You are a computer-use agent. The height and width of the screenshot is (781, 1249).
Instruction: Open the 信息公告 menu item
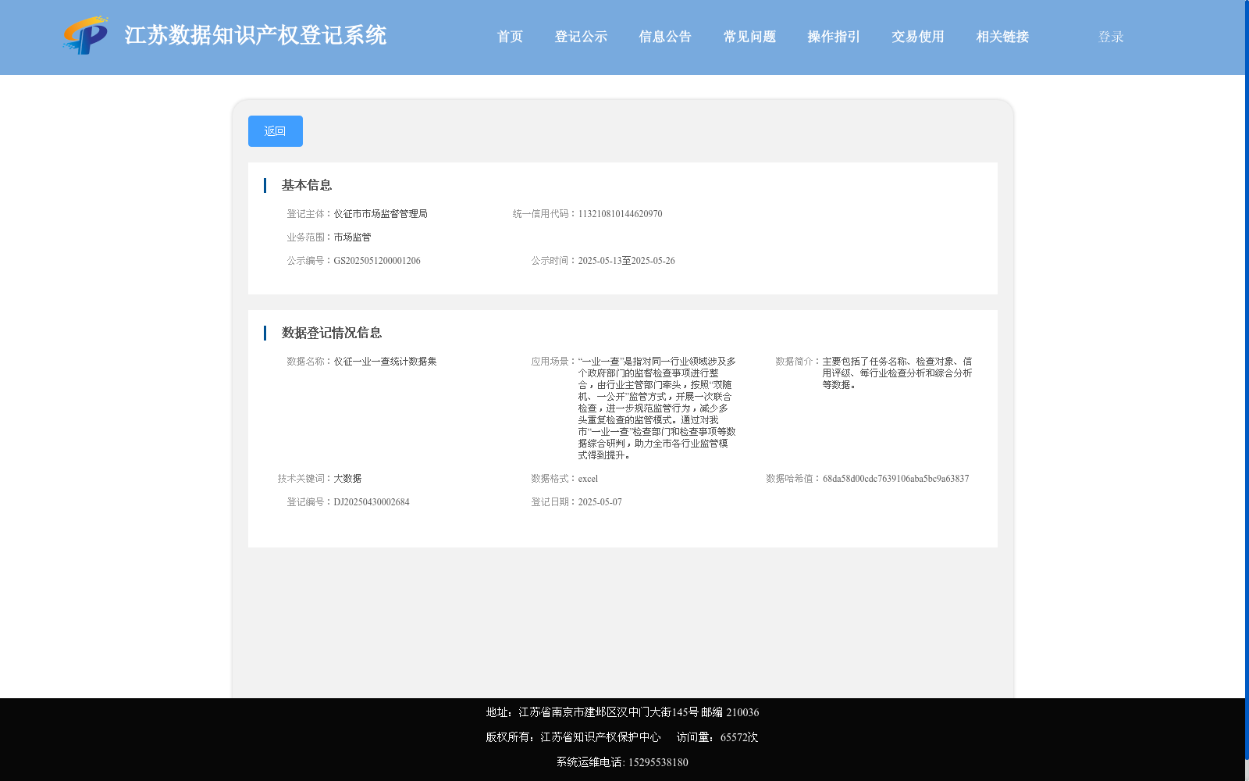[x=665, y=37]
